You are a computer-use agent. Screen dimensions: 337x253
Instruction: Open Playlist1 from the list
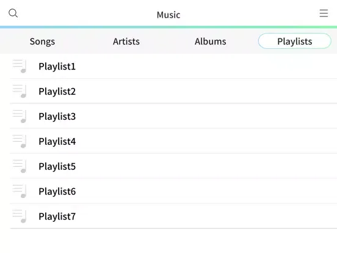173,66
